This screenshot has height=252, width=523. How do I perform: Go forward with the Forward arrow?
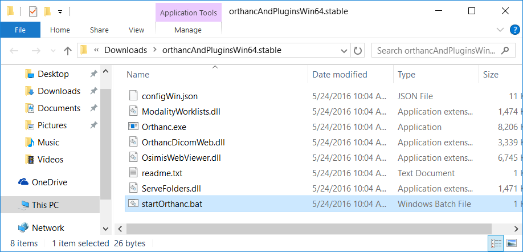(35, 51)
